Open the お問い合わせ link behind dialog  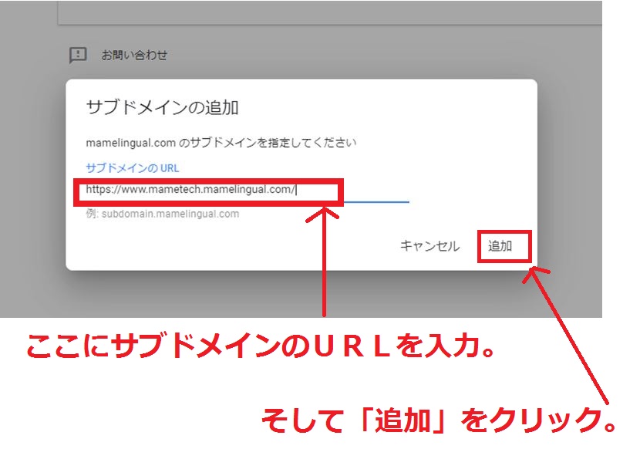(134, 55)
